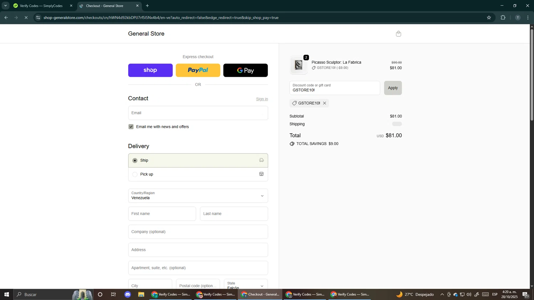Click the Sign in link

click(262, 99)
